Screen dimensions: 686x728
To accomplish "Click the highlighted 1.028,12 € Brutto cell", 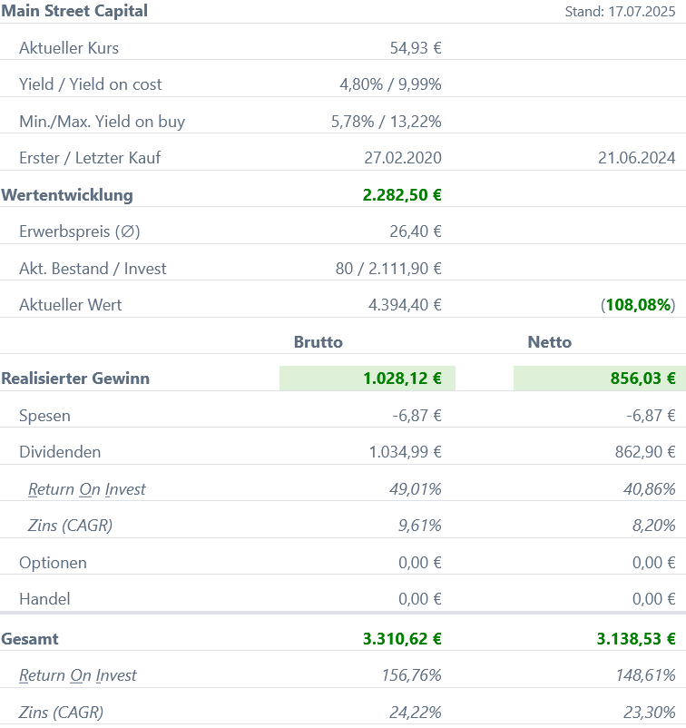I will tap(402, 379).
